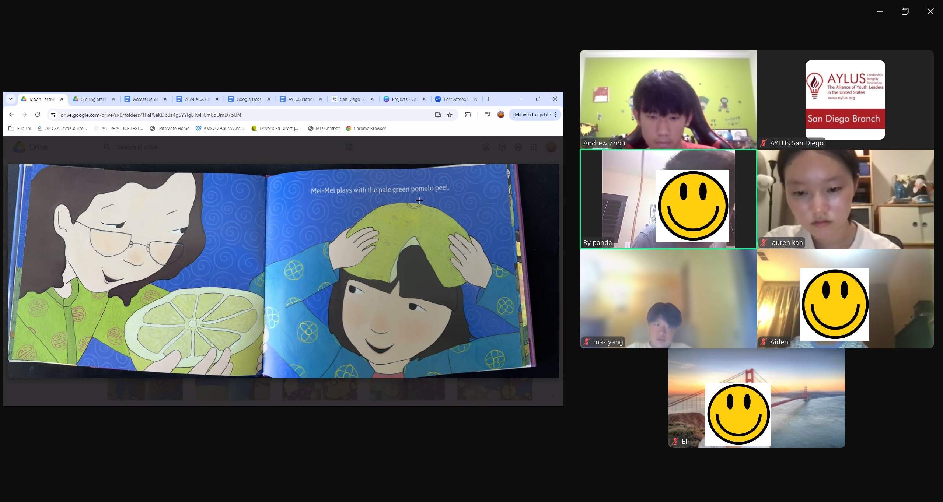Expand the tab search chevron
Image resolution: width=943 pixels, height=502 pixels.
(x=11, y=99)
